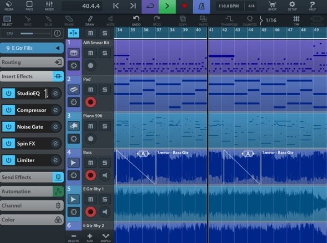
Task: Disable the Noise Gate effect power button
Action: tap(8, 126)
